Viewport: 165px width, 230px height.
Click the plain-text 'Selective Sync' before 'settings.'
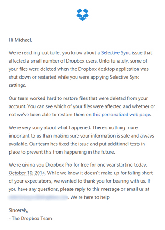click(125, 77)
